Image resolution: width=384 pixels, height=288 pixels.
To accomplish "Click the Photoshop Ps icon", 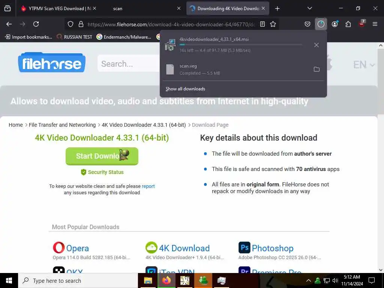I will coord(244,247).
